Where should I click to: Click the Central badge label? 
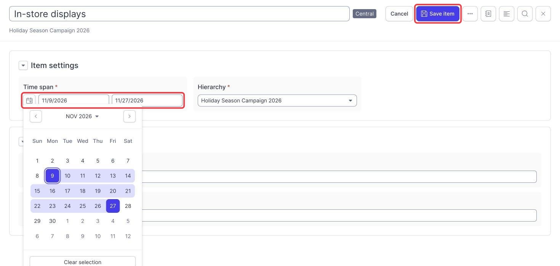pos(365,14)
